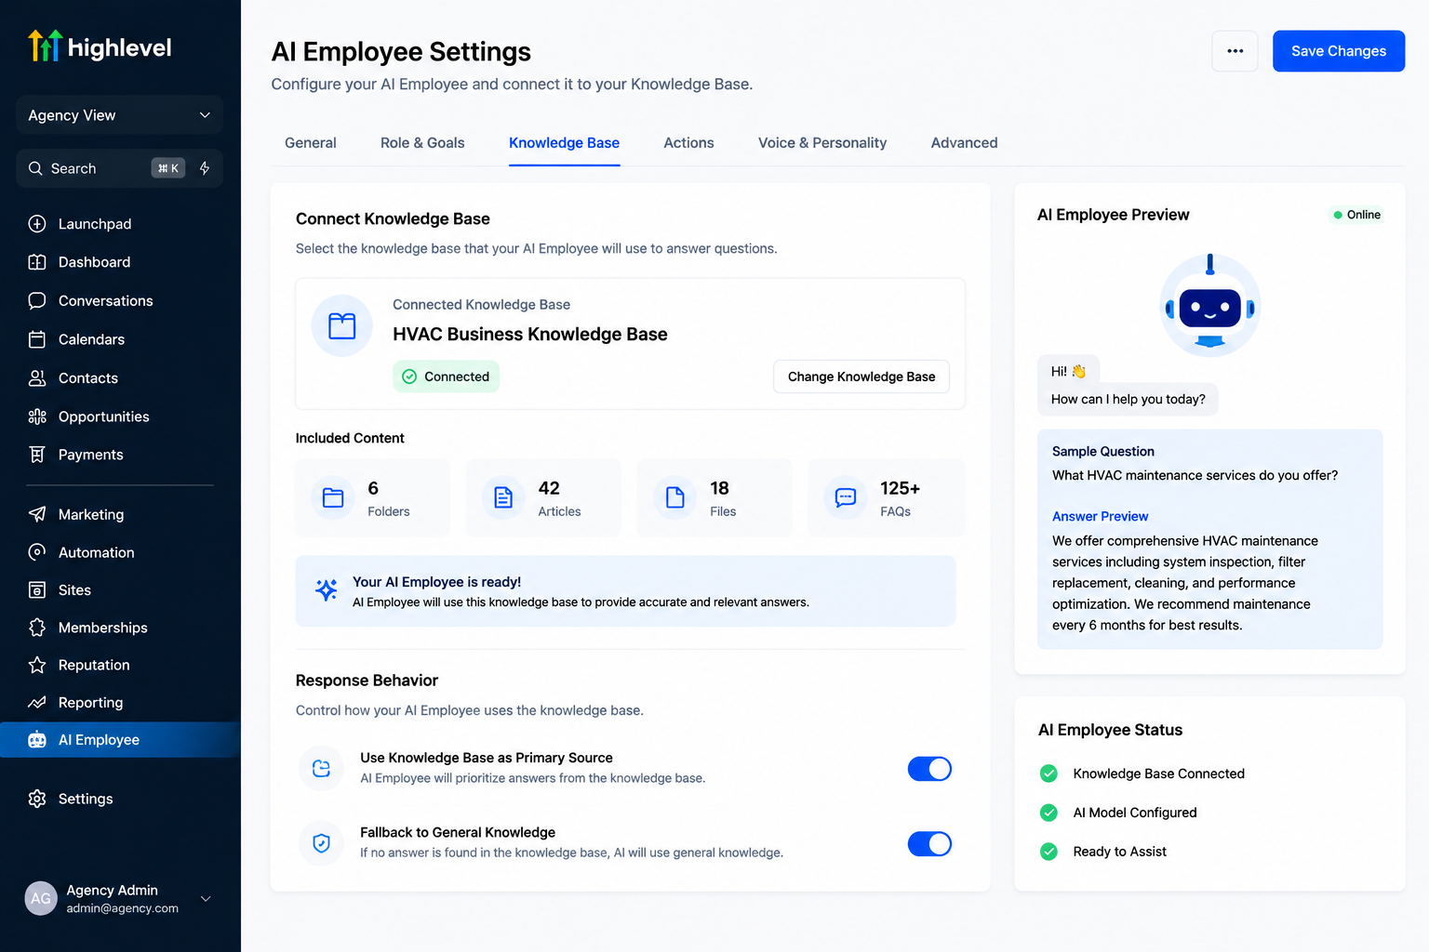Click 'How can I help you today?' message
1429x952 pixels.
click(x=1128, y=400)
